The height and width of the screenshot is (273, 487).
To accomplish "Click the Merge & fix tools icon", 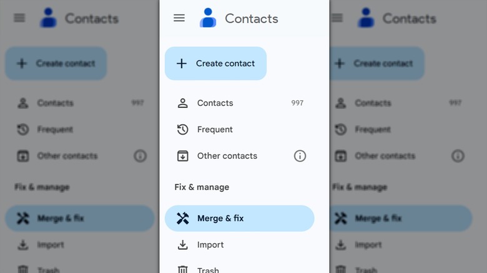I will tap(183, 218).
